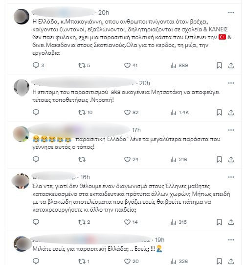Screen dimensions: 246x265
Task: View analytics showing 889 views
Action: (x=179, y=66)
